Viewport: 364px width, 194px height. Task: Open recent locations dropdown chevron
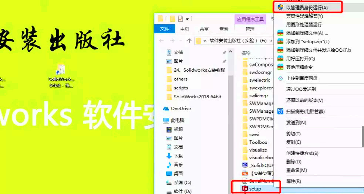[181, 41]
